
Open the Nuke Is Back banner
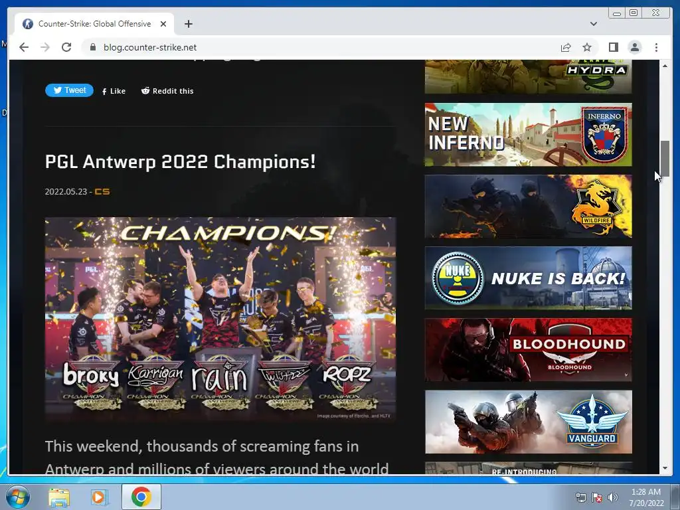click(528, 278)
